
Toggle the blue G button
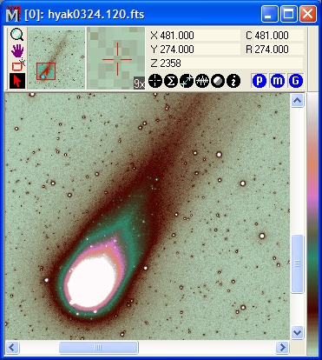[295, 81]
